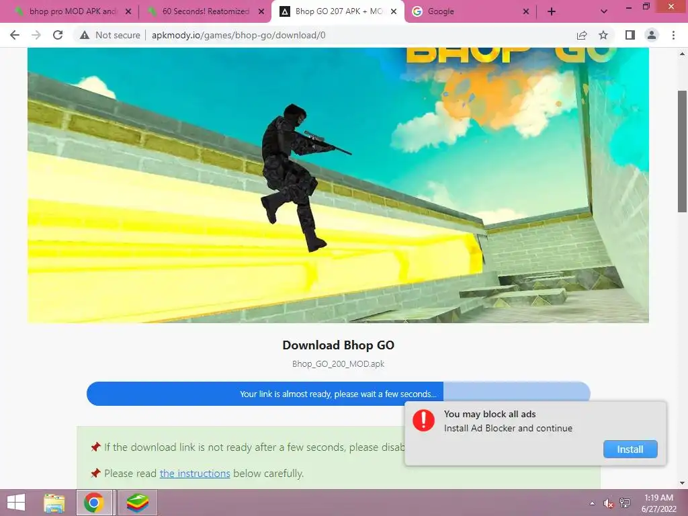Image resolution: width=688 pixels, height=516 pixels.
Task: Close the Google tab
Action: point(526,11)
